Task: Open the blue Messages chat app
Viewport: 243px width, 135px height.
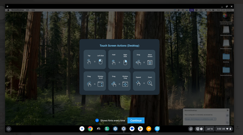Action: tap(132, 129)
